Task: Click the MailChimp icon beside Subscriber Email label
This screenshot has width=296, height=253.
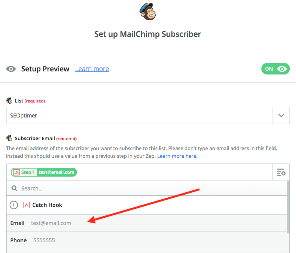Action: [9, 138]
